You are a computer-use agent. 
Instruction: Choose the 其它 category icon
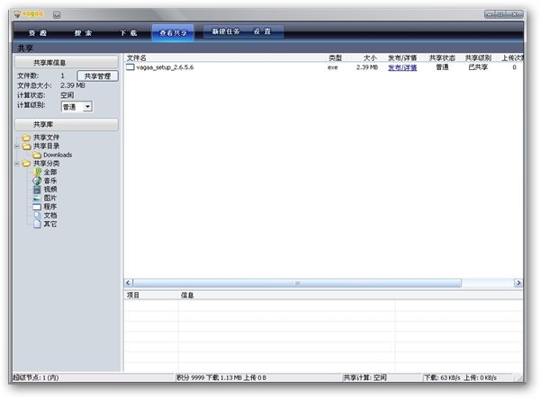[37, 224]
